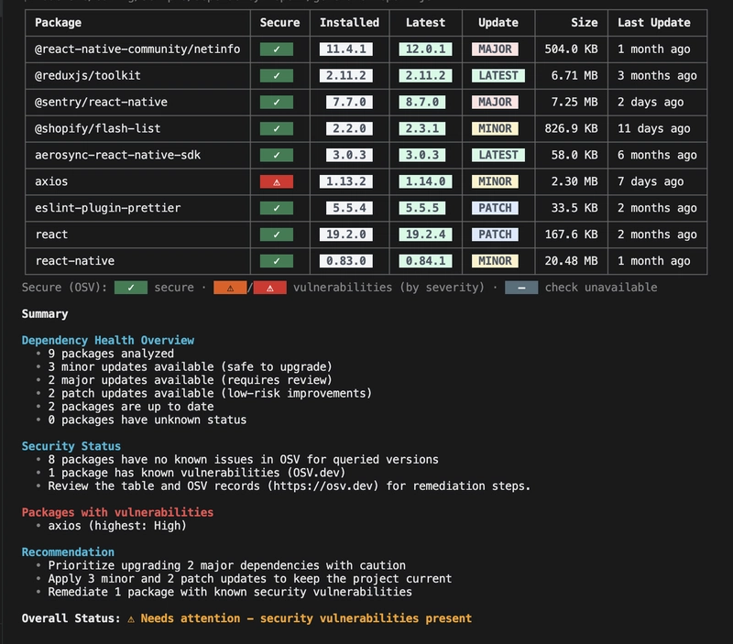The width and height of the screenshot is (733, 644).
Task: Click the 'Packages with vulnerabilities' heading
Action: coord(117,512)
